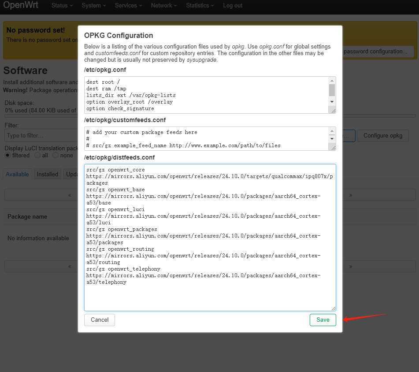Click resize grip of customfeeds.conf textarea
Image resolution: width=419 pixels, height=372 pixels.
(333, 148)
